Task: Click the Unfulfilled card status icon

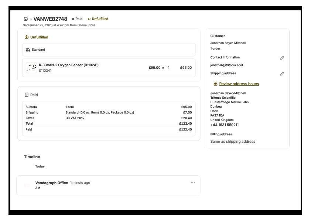Action: click(x=27, y=37)
